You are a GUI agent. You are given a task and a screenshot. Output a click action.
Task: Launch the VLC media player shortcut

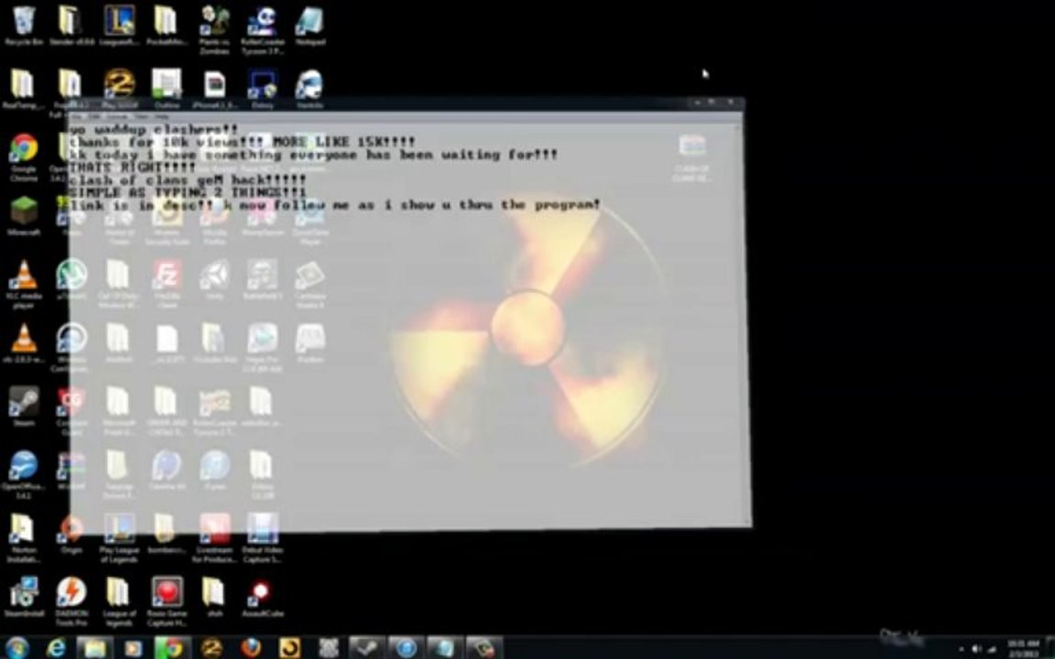[24, 284]
